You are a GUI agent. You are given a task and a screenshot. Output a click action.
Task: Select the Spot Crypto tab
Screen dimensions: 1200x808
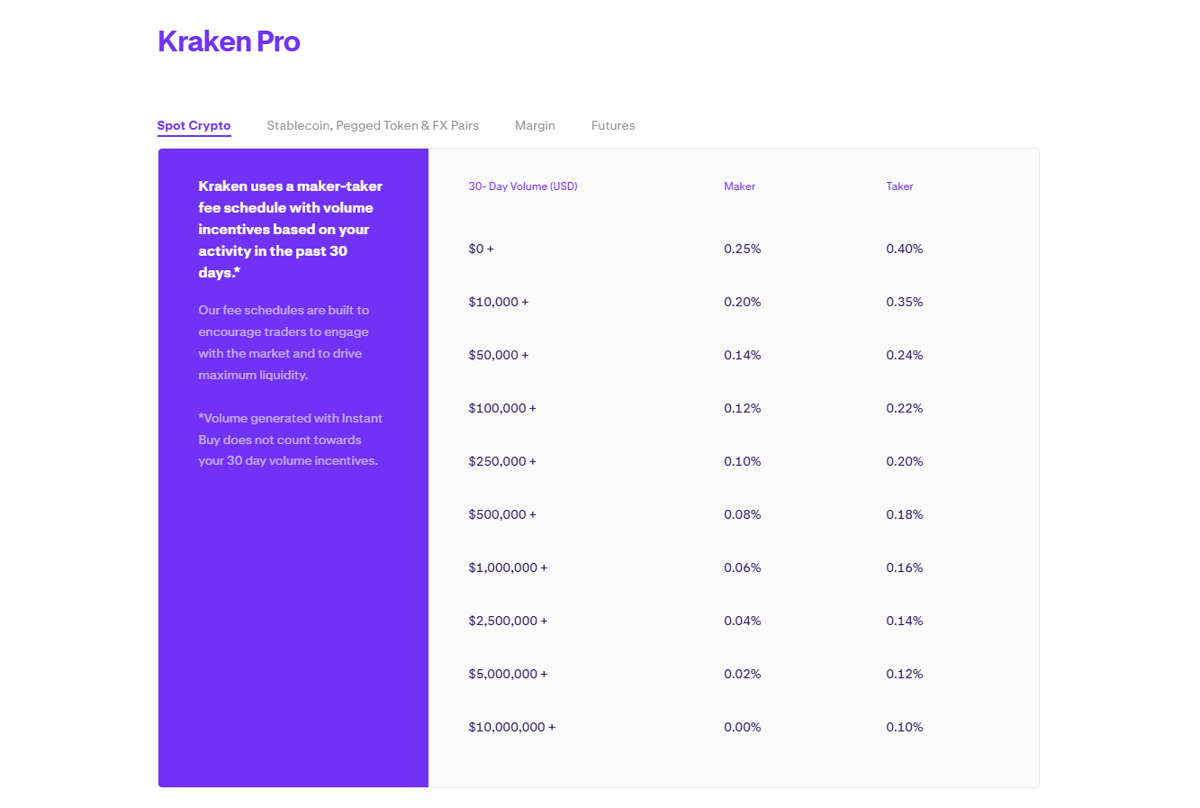point(194,125)
